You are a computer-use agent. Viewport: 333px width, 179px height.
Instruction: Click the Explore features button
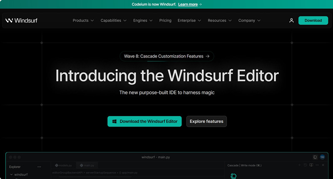coord(206,121)
